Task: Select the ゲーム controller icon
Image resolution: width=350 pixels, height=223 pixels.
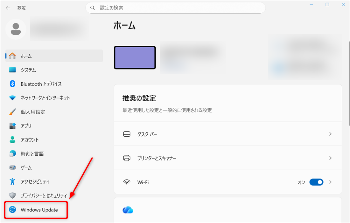Action: click(x=12, y=167)
